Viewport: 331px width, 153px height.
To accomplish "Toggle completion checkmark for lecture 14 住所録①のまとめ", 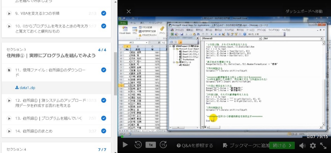I will (103, 131).
